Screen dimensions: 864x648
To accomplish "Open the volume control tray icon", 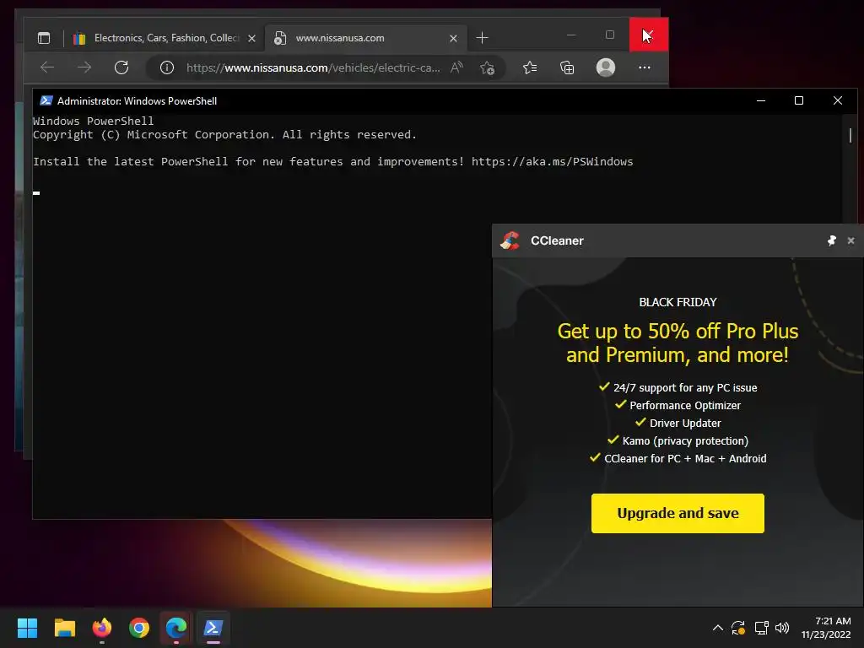I will [x=782, y=628].
